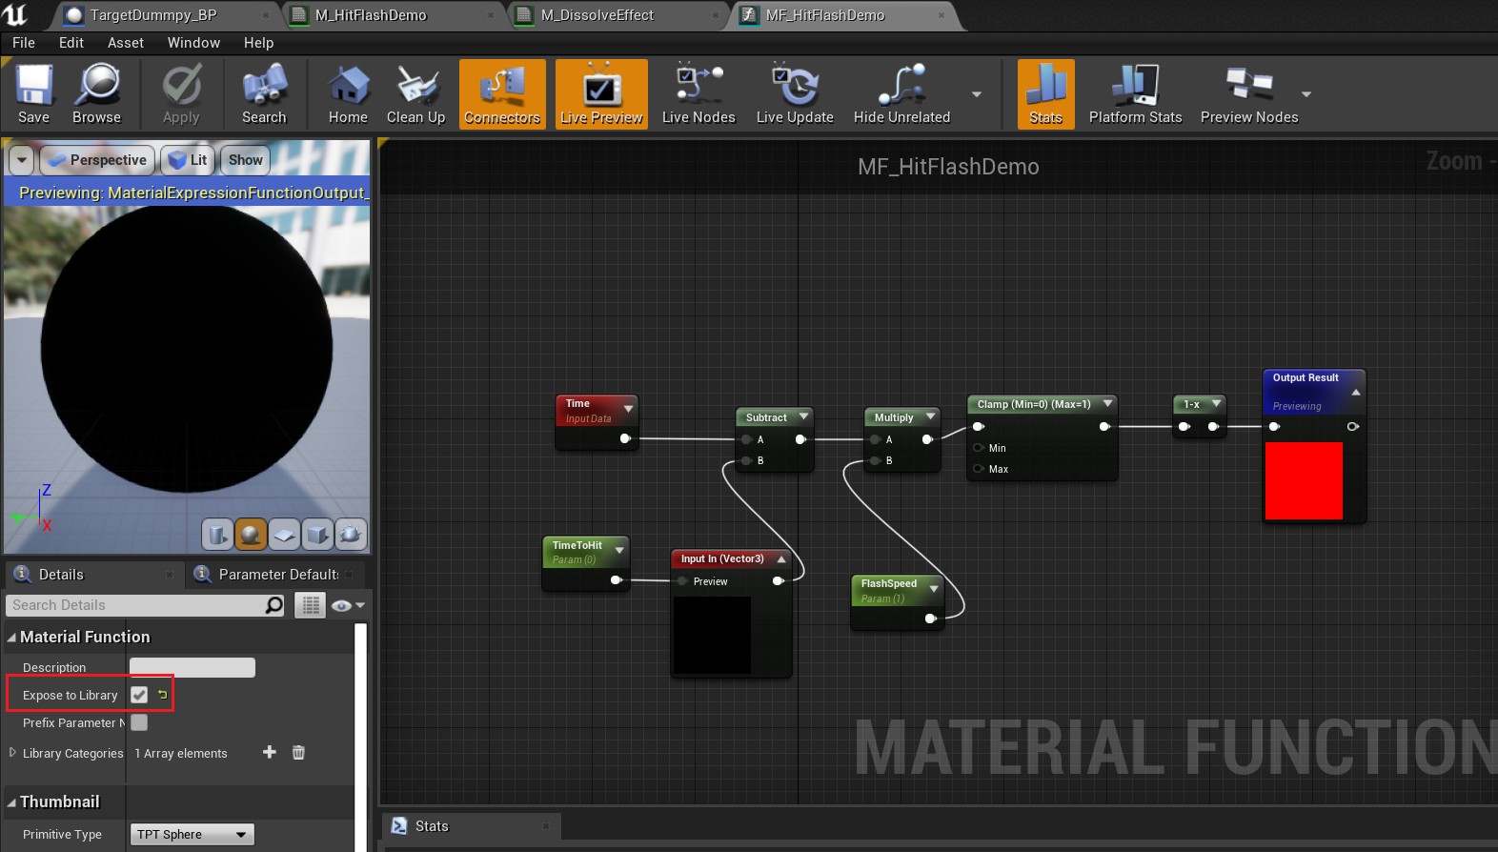The image size is (1498, 852).
Task: Set preview mesh to plane
Action: click(x=284, y=535)
